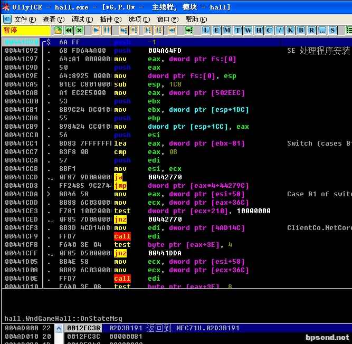Click the Go to address green arrow icon
Viewport: 352px width, 344px height.
(x=189, y=30)
